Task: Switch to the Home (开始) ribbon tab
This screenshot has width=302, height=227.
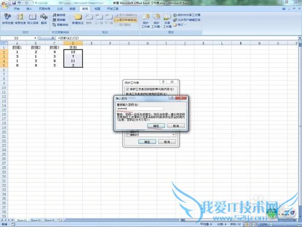Action: click(17, 8)
